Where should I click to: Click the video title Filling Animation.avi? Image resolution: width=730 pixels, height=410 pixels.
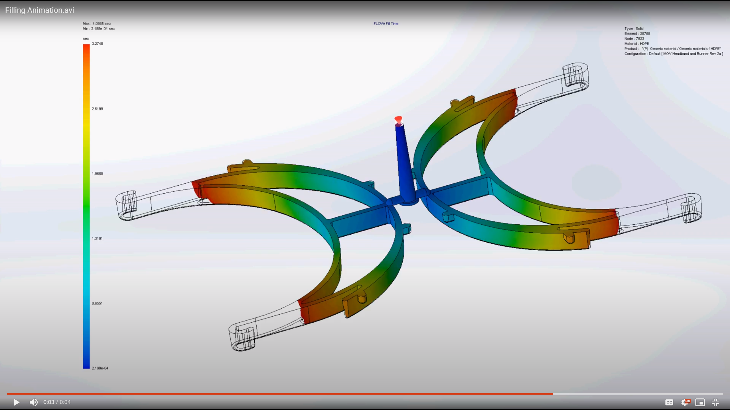pos(39,10)
